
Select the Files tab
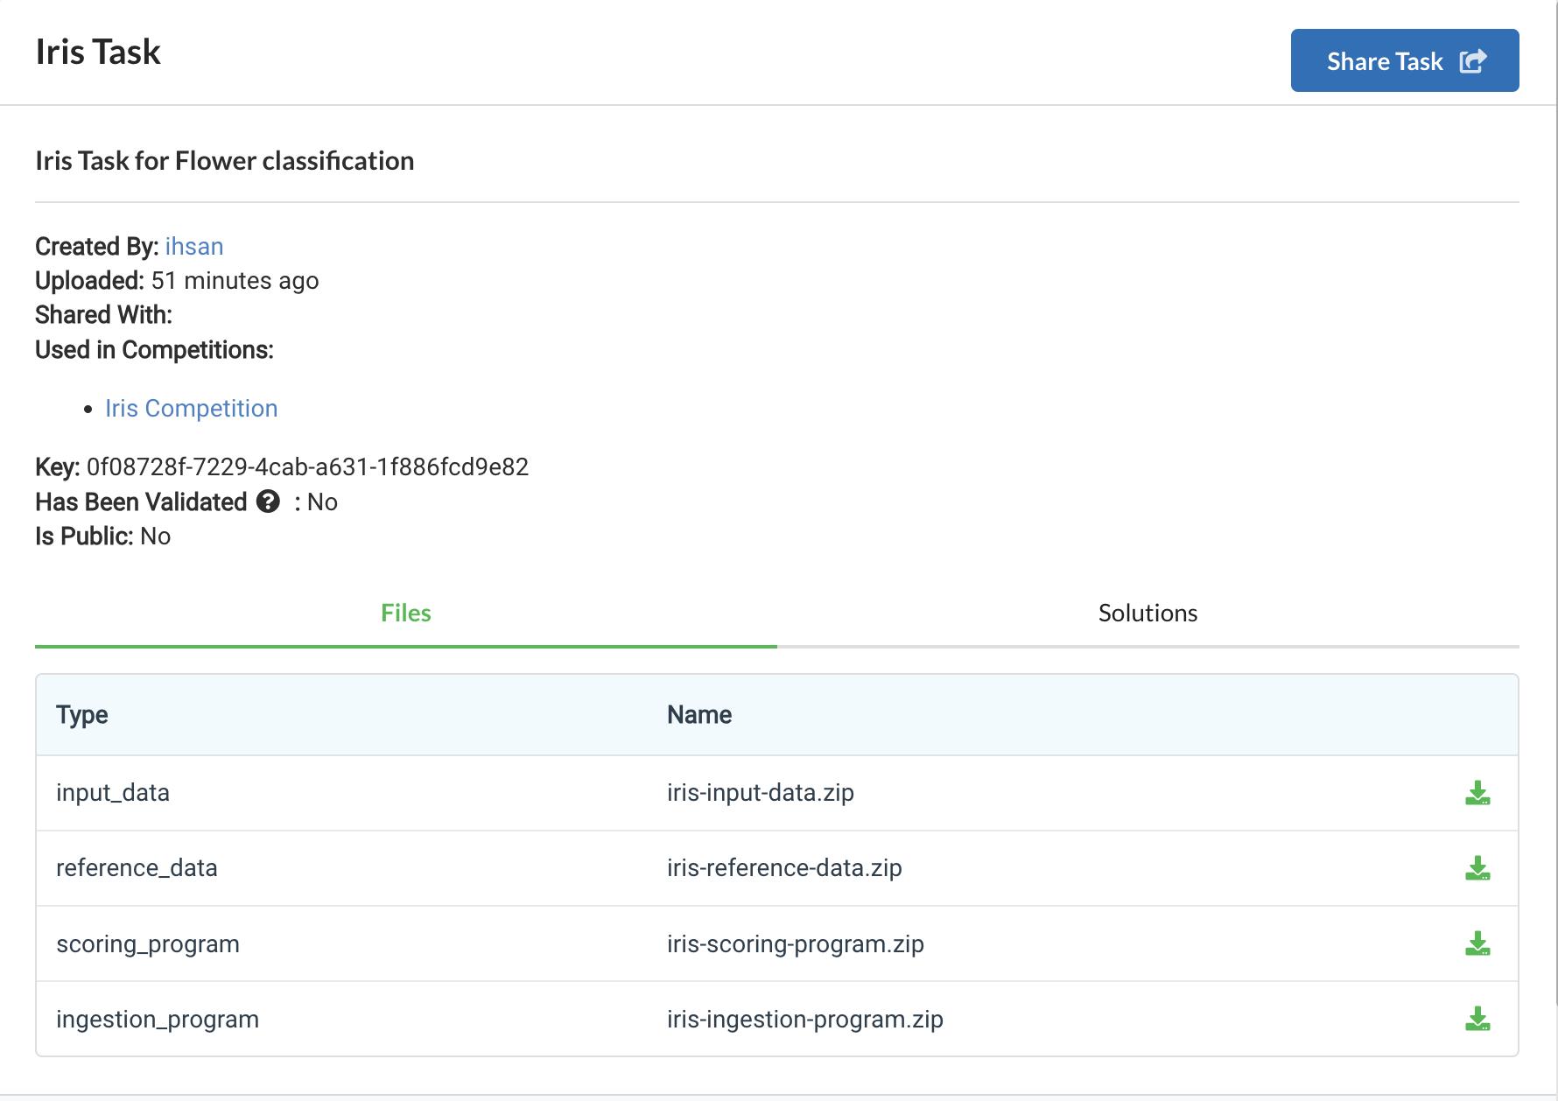pyautogui.click(x=405, y=613)
